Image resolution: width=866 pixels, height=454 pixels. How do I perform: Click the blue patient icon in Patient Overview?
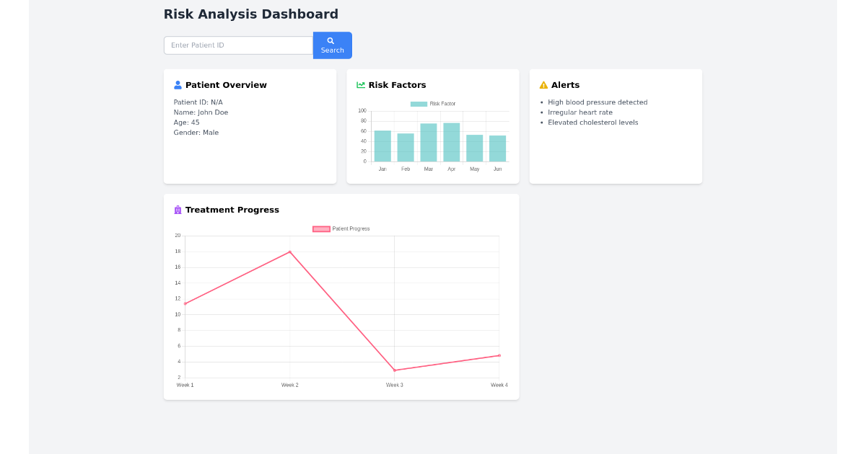176,84
